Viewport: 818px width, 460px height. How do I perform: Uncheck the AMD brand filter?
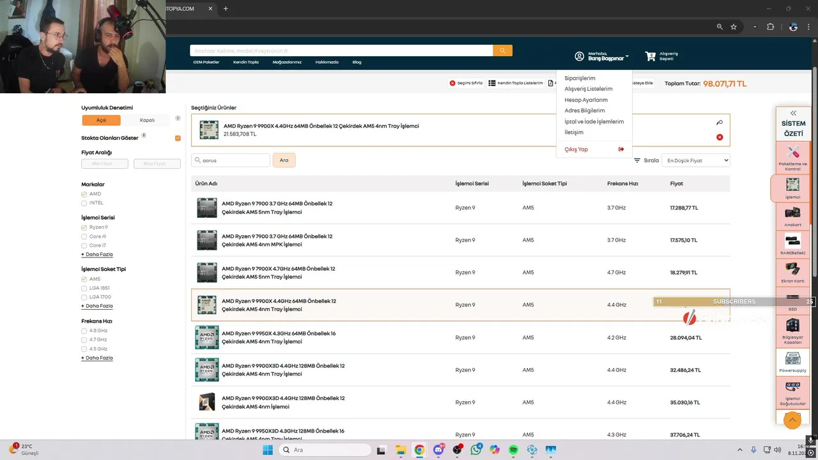(84, 194)
